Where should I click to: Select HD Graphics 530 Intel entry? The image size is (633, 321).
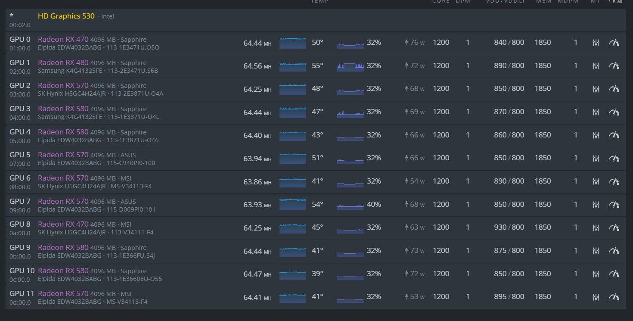66,16
